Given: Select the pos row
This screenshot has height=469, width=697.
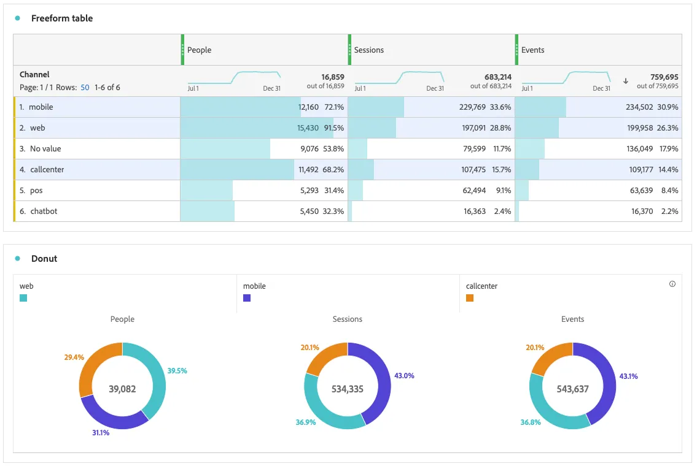Looking at the screenshot, I should click(x=348, y=190).
